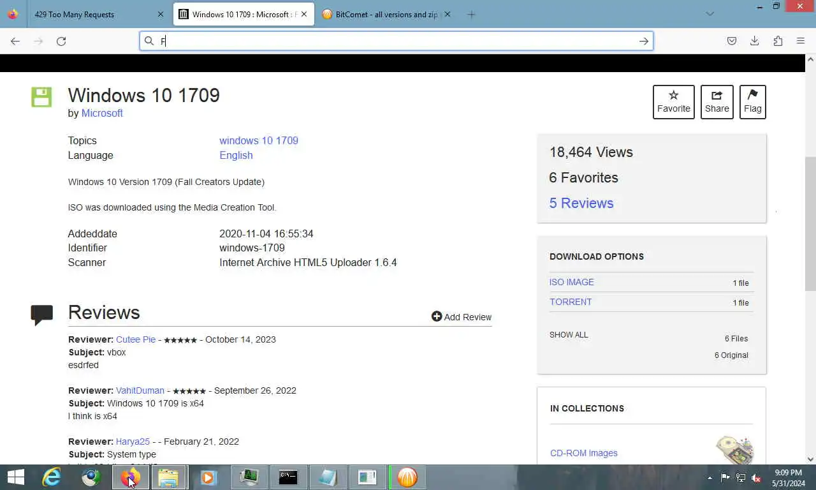816x490 pixels.
Task: Click the 6 Favorites text
Action: pos(583,177)
